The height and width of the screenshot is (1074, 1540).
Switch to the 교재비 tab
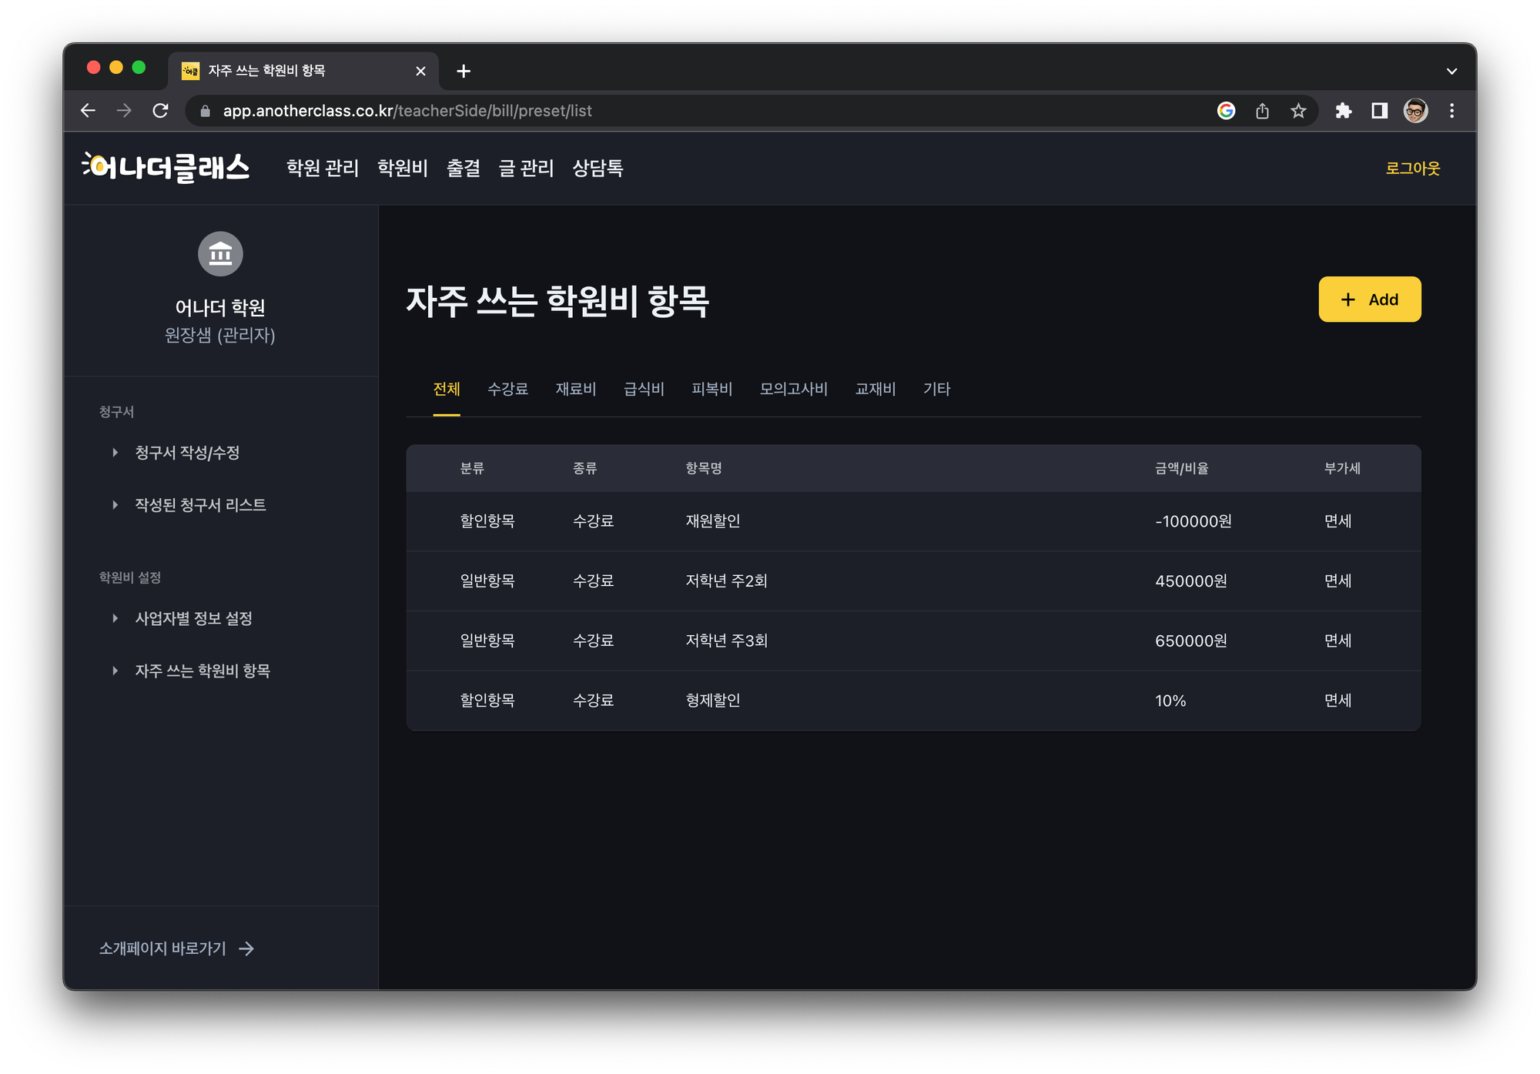point(875,389)
